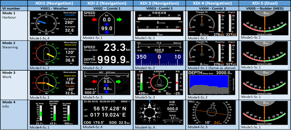
Task: Select the XDi 4 (Navigation) column header
Action: tap(212, 3)
